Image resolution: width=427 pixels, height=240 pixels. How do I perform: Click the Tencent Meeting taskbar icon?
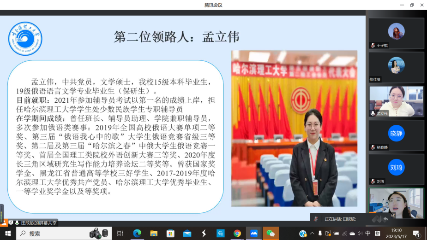click(253, 234)
